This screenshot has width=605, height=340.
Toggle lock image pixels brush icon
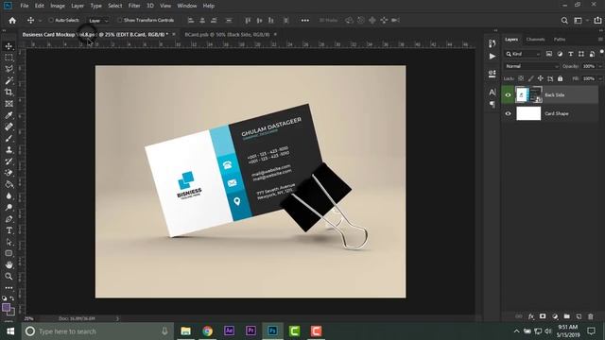point(531,78)
